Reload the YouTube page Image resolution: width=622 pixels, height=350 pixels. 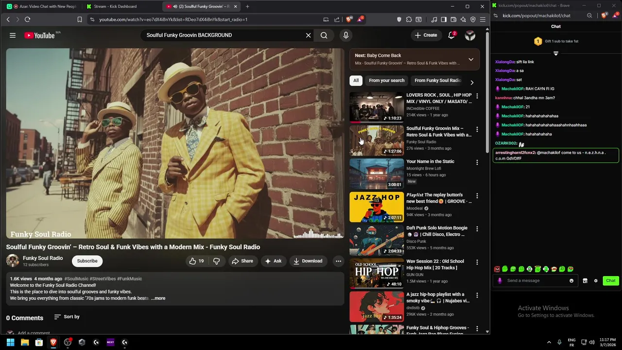point(28,19)
